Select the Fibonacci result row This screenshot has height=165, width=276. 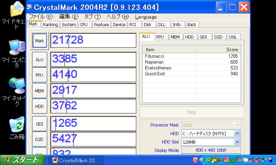point(191,56)
